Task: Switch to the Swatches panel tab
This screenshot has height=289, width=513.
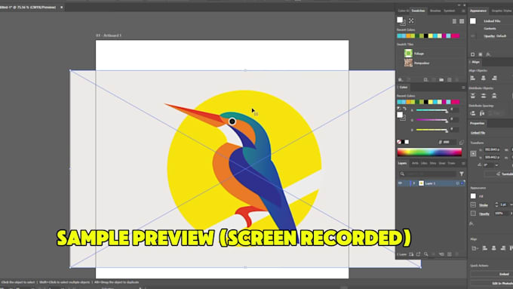Action: point(418,11)
